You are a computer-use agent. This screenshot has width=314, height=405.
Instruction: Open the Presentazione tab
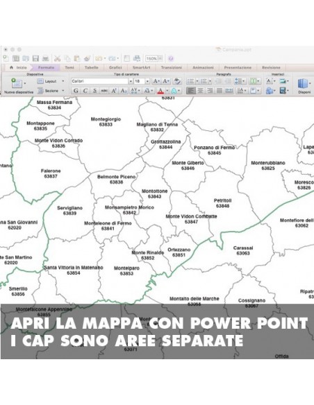click(x=238, y=67)
